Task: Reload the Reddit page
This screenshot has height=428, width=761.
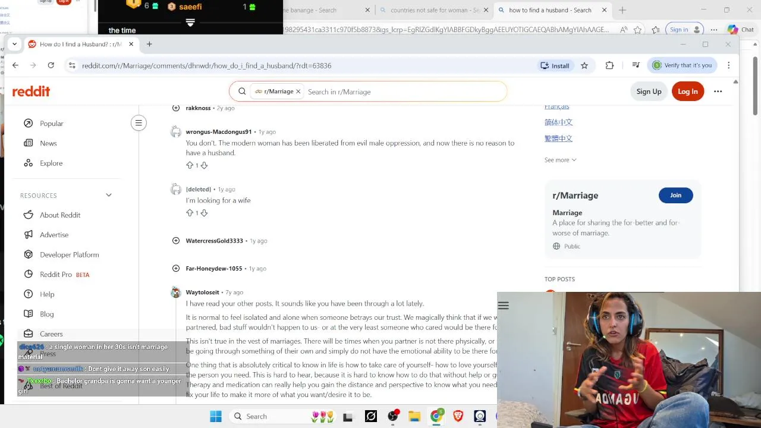Action: coord(51,65)
